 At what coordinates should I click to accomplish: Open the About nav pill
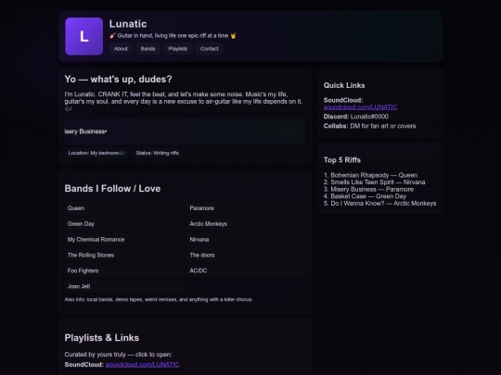121,49
